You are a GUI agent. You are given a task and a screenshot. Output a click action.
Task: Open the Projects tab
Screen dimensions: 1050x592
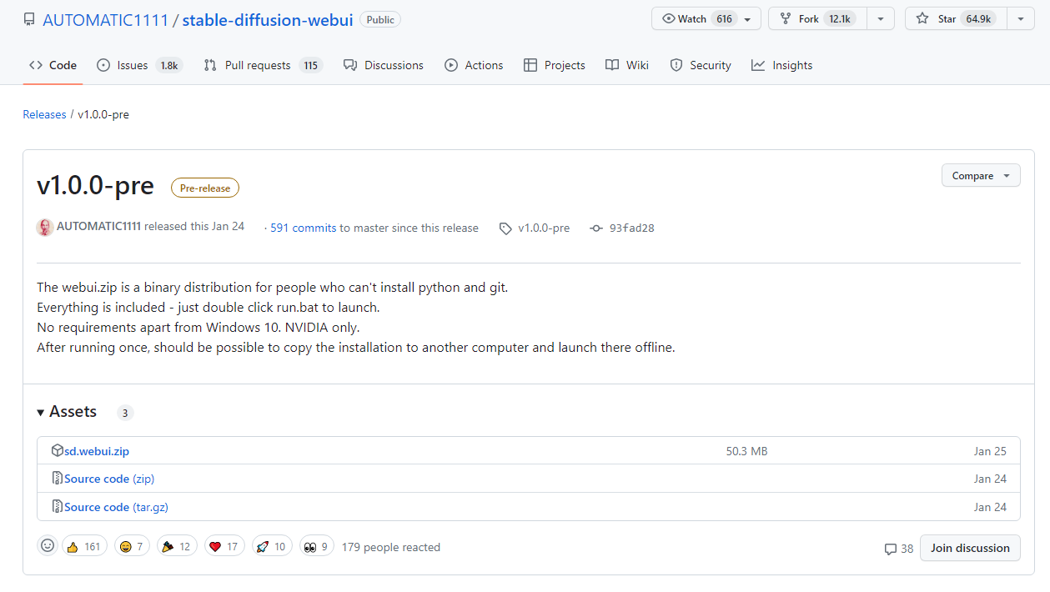coord(555,65)
